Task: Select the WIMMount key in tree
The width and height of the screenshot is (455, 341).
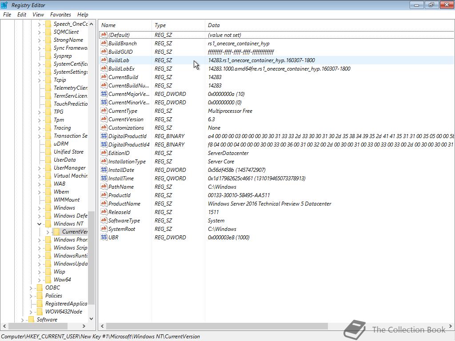Action: [x=67, y=200]
